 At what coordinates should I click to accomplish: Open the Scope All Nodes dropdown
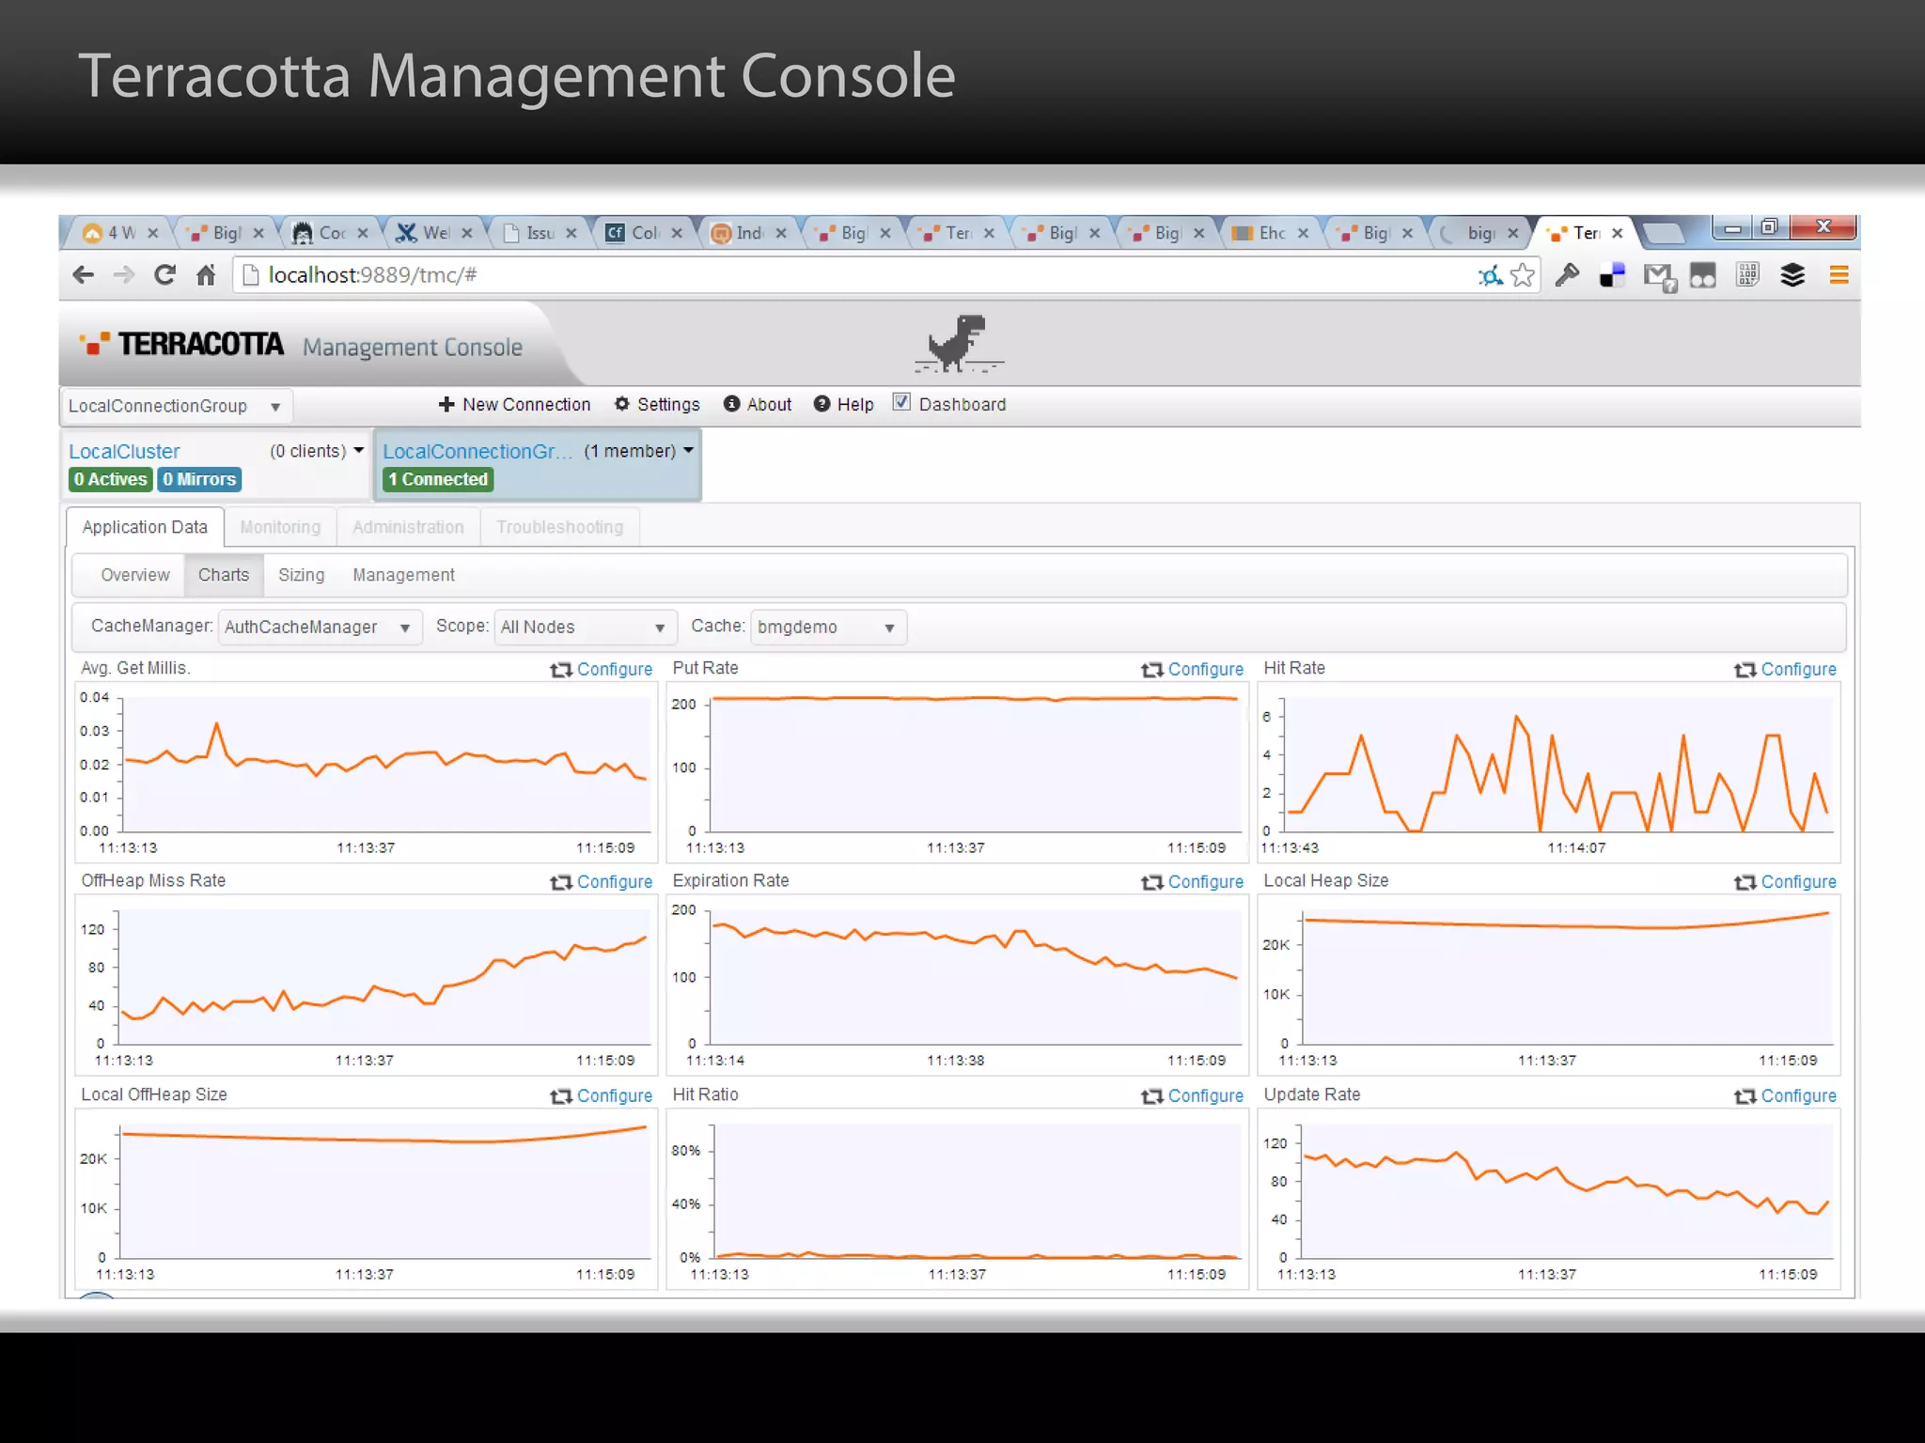tap(585, 627)
